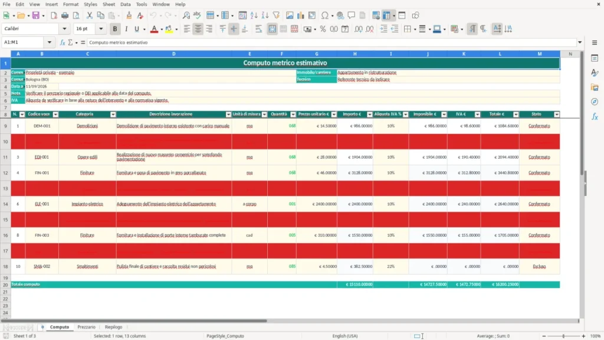Open filter dropdown for Descrizione lavorazione column
The height and width of the screenshot is (340, 604).
point(228,115)
